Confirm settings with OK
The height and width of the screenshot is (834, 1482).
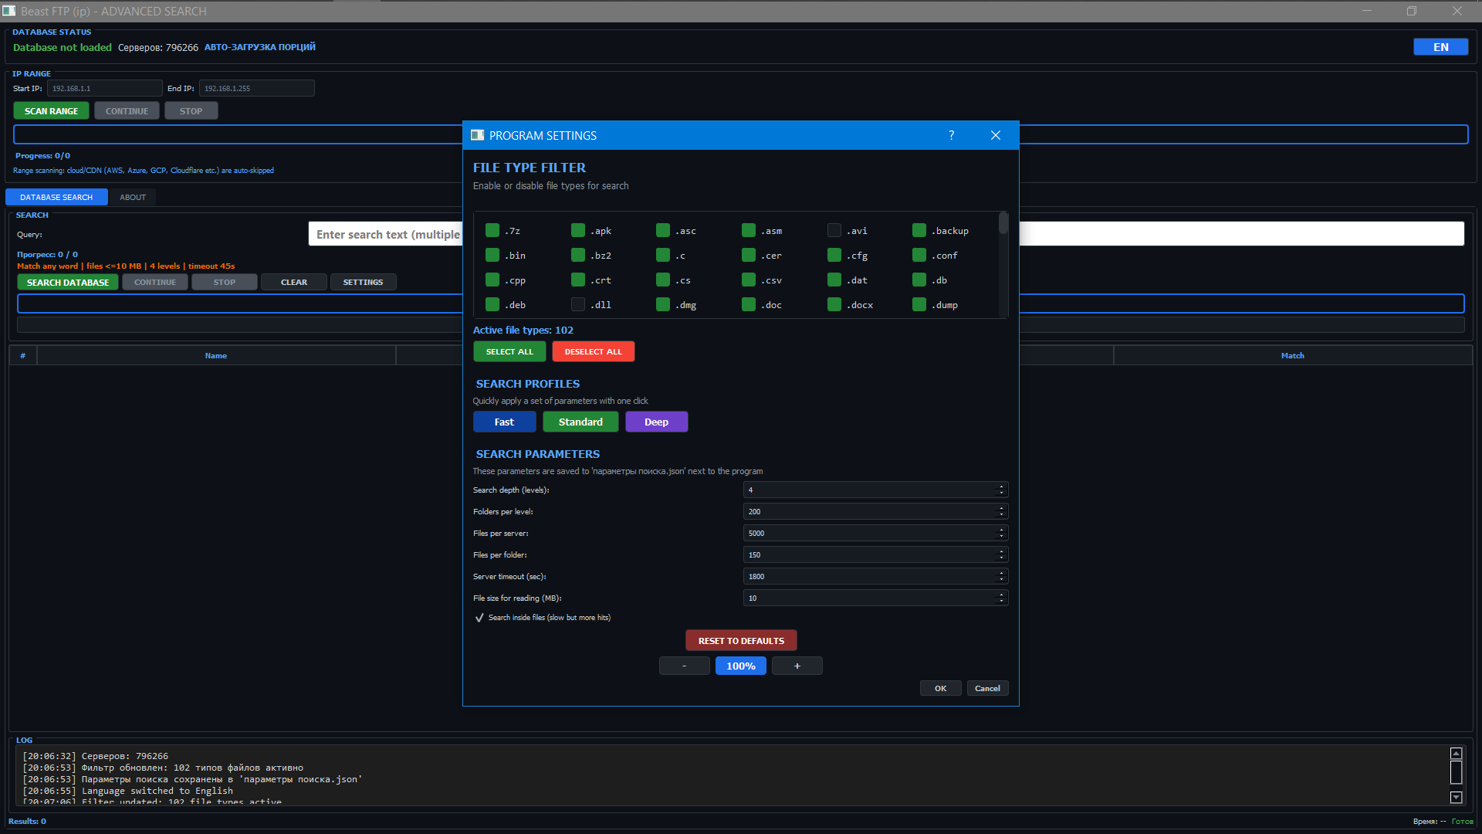940,688
